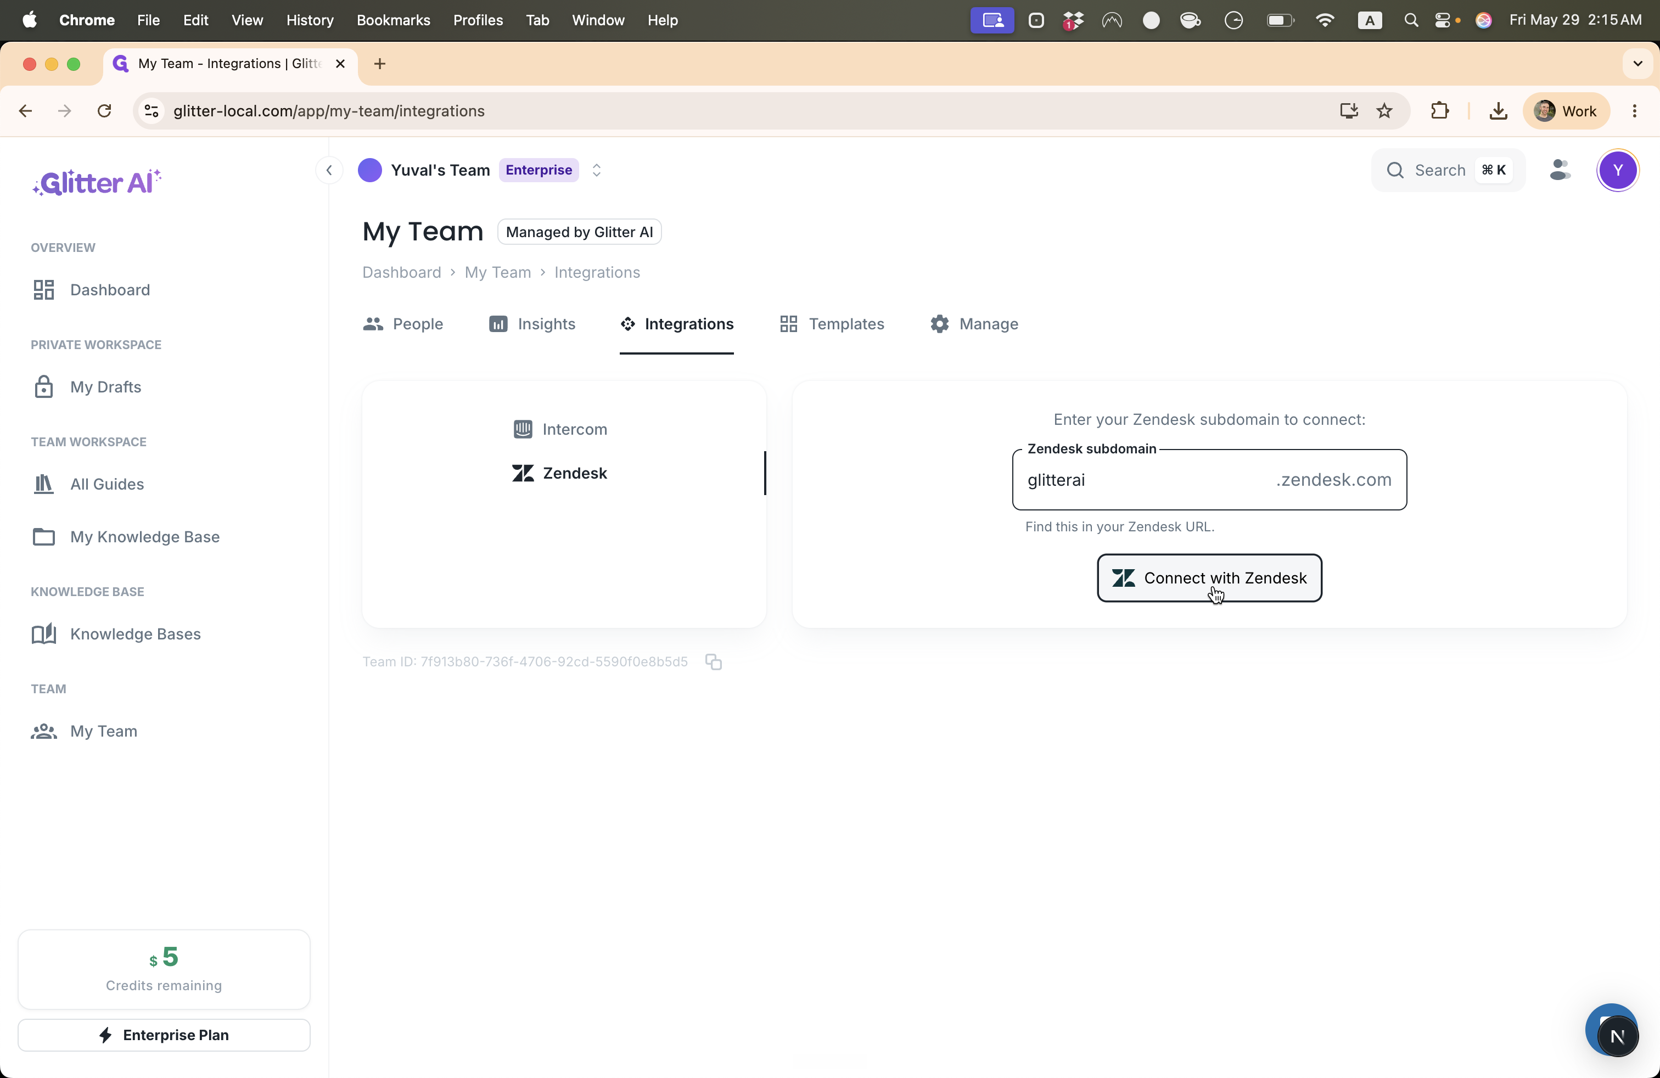Image resolution: width=1660 pixels, height=1078 pixels.
Task: Open Control Center in the menu bar
Action: (x=1443, y=20)
